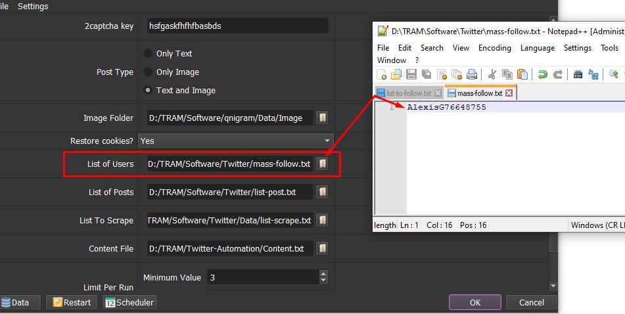Select Text and Image post type
This screenshot has width=625, height=314.
148,90
